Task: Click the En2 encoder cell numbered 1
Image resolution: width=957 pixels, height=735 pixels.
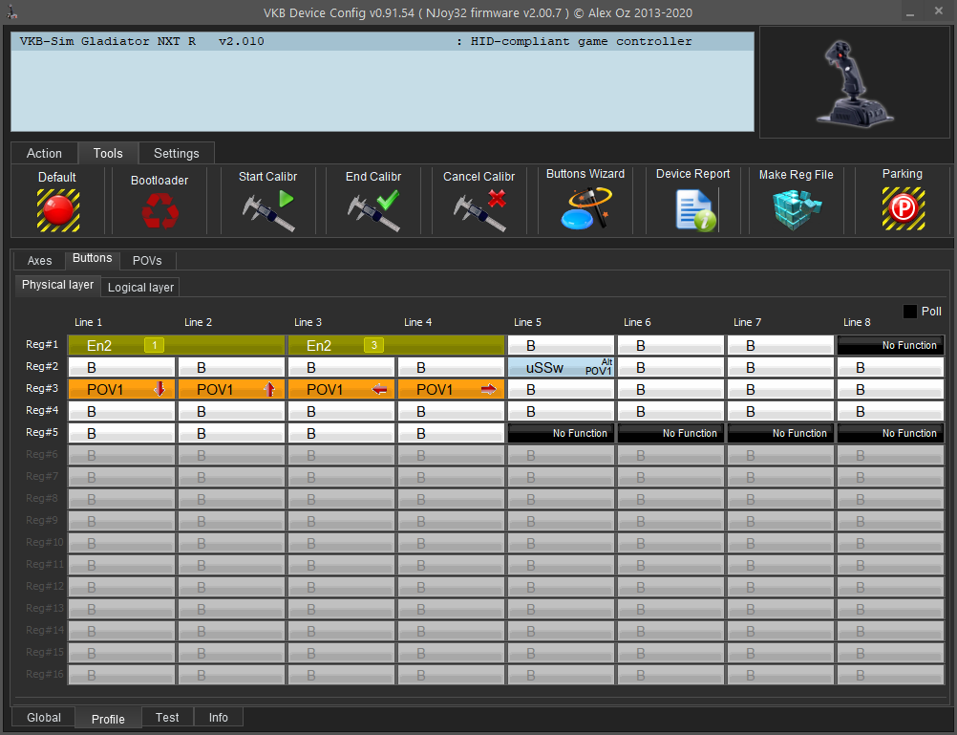Action: coord(177,345)
